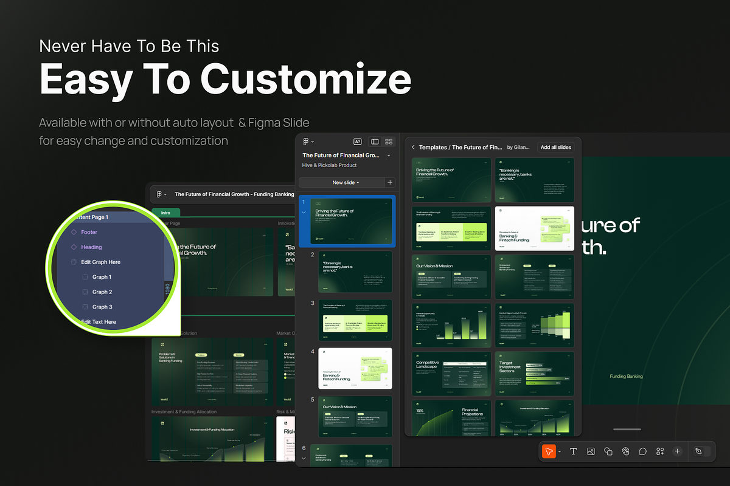Pick 'Driving the Future' template slide
730x486 pixels.
coord(451,180)
